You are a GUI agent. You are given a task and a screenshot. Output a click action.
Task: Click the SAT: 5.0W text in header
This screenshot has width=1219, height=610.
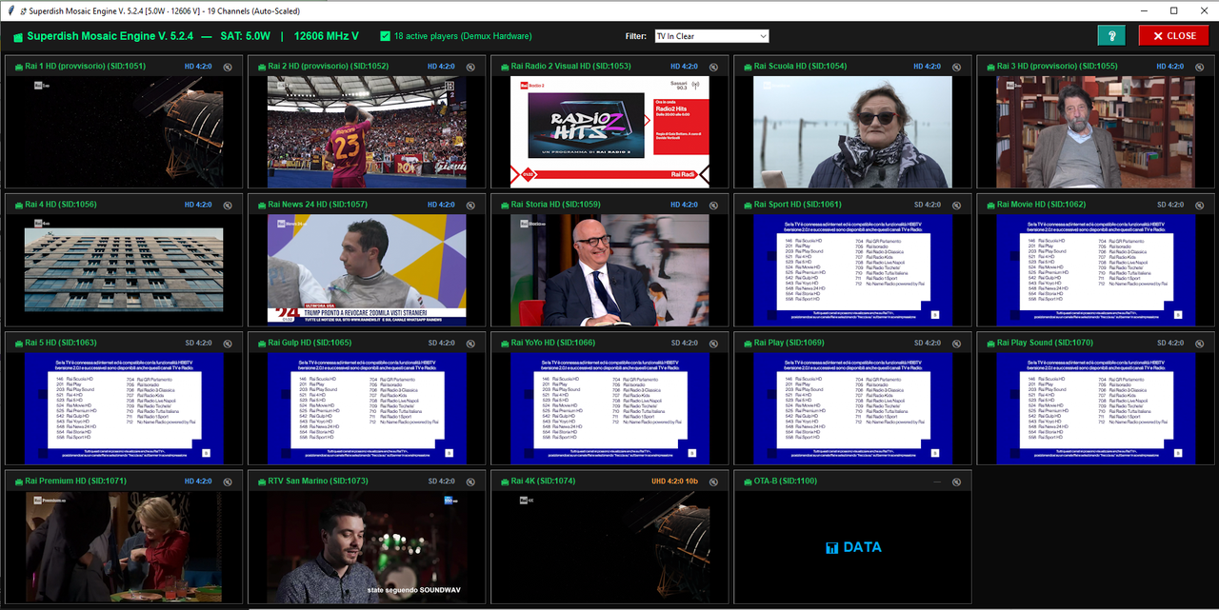(x=245, y=36)
